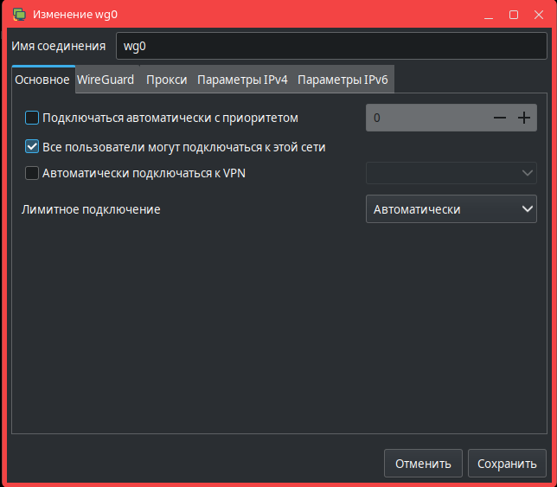The width and height of the screenshot is (557, 487).
Task: Click the network connection icon in title bar
Action: (x=19, y=15)
